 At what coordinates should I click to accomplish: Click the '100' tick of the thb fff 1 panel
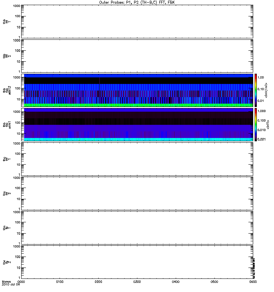pos(18,16)
